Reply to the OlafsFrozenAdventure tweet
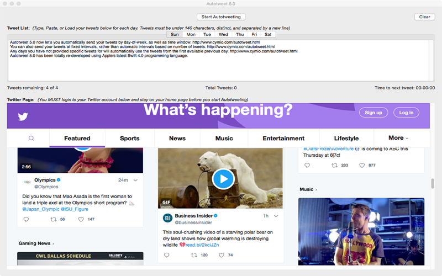Viewport: 442px width, 276px height. pyautogui.click(x=307, y=165)
